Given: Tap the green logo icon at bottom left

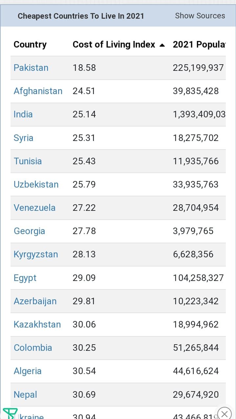Looking at the screenshot, I should point(10,413).
